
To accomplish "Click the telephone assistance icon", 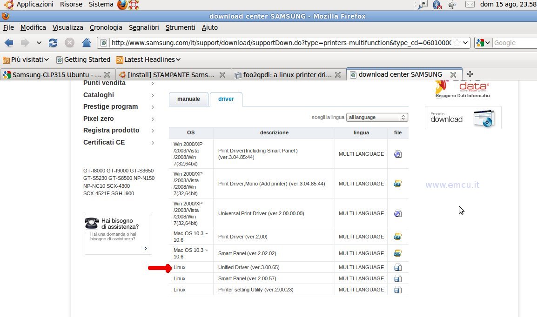I will (x=92, y=223).
